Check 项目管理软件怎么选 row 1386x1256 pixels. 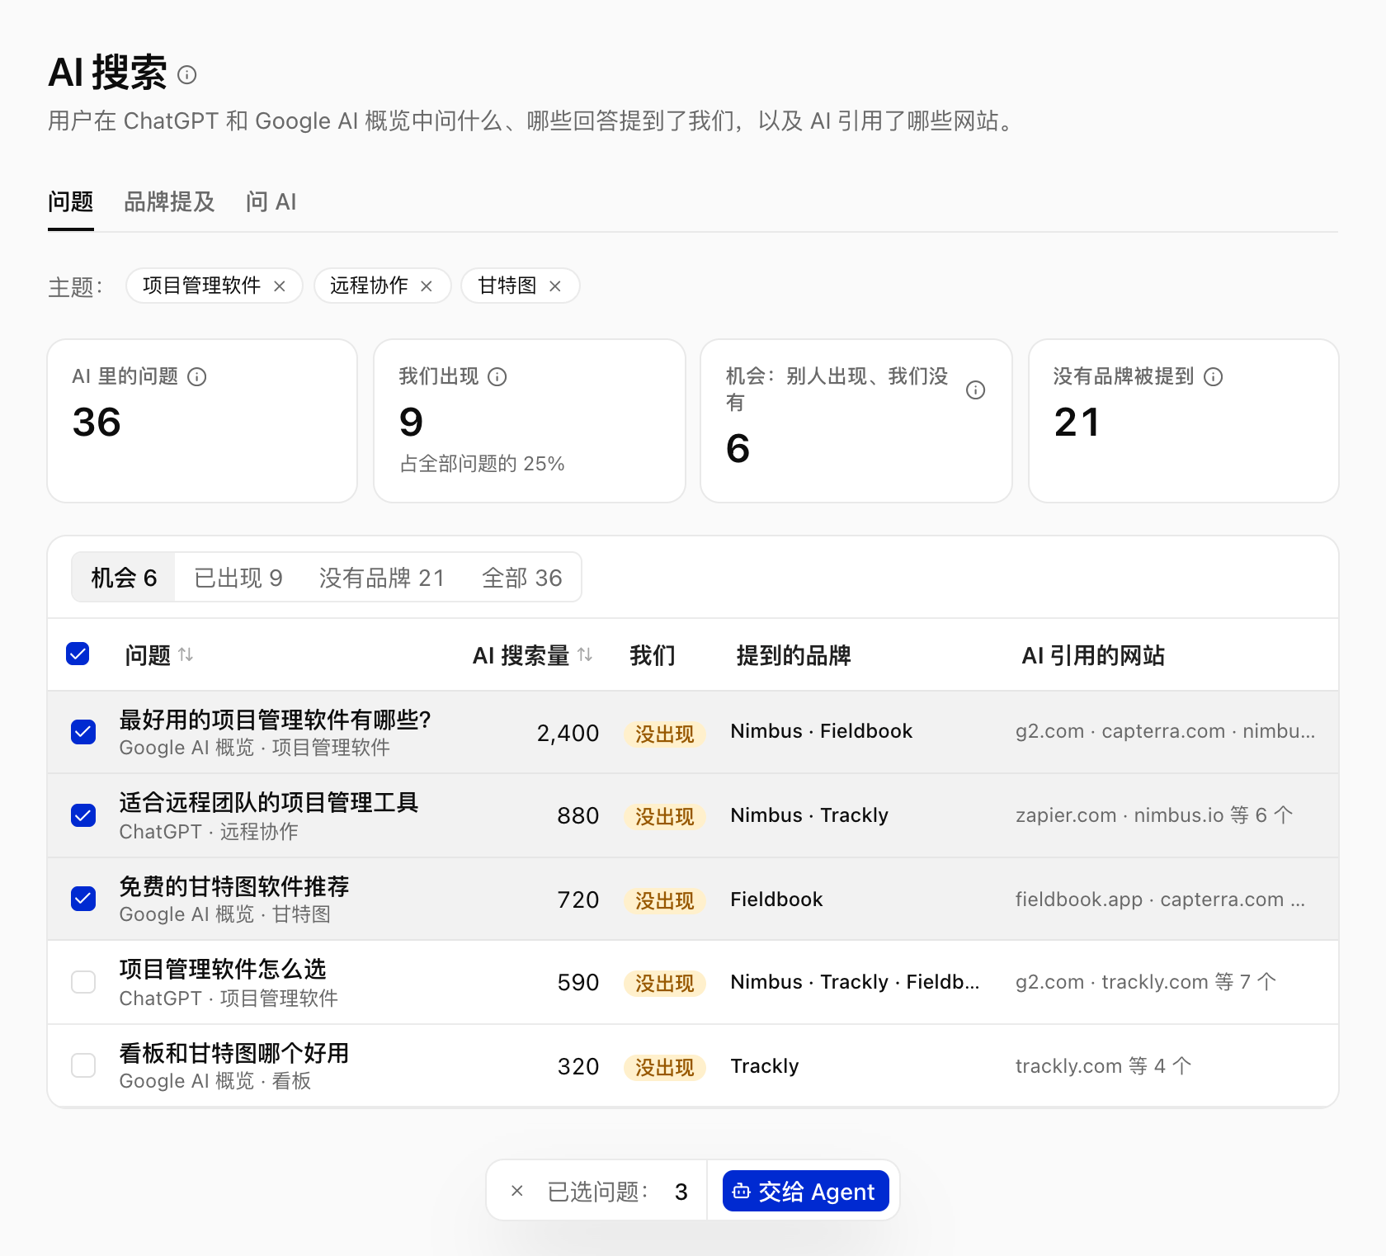(83, 982)
